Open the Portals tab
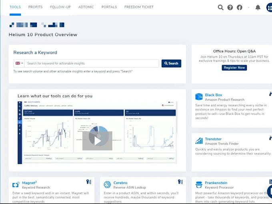Image resolution: width=272 pixels, height=204 pixels. click(109, 7)
